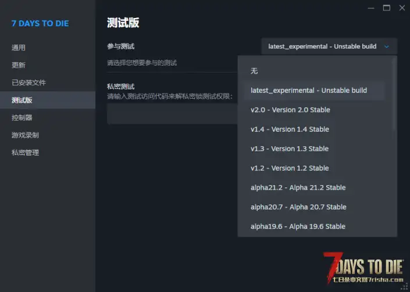Go to the 控制器 section
This screenshot has width=410, height=292.
pyautogui.click(x=22, y=118)
